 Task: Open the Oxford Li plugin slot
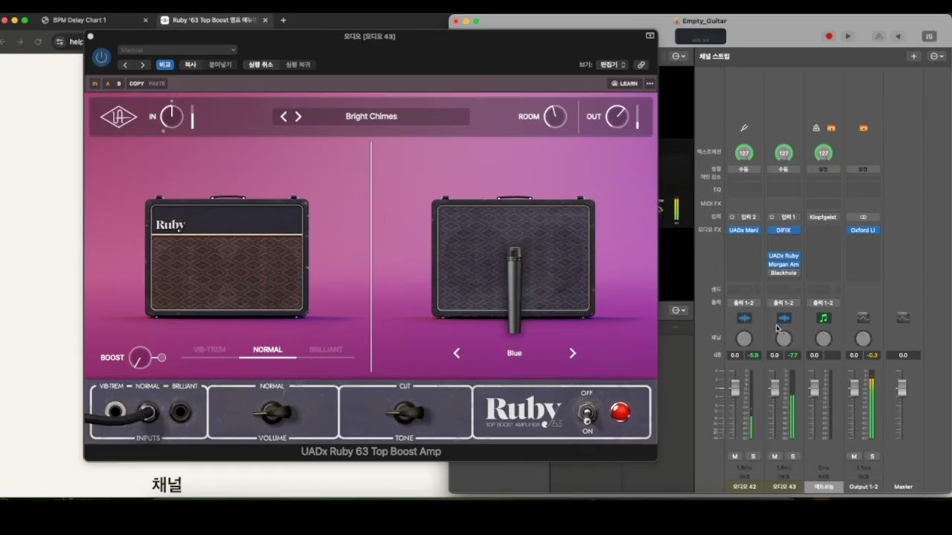pos(863,230)
